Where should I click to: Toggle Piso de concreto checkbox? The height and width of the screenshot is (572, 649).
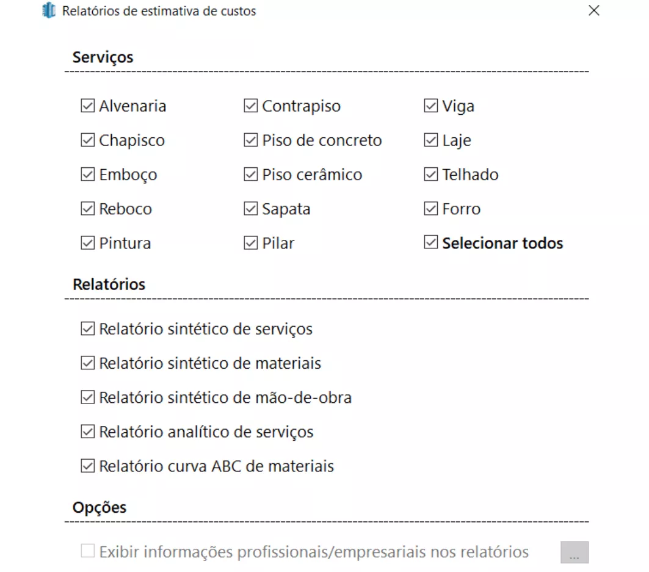tap(250, 140)
